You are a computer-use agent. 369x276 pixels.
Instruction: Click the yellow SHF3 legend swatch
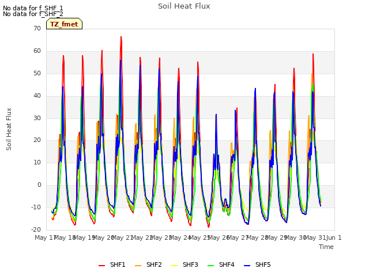[x=174, y=266]
